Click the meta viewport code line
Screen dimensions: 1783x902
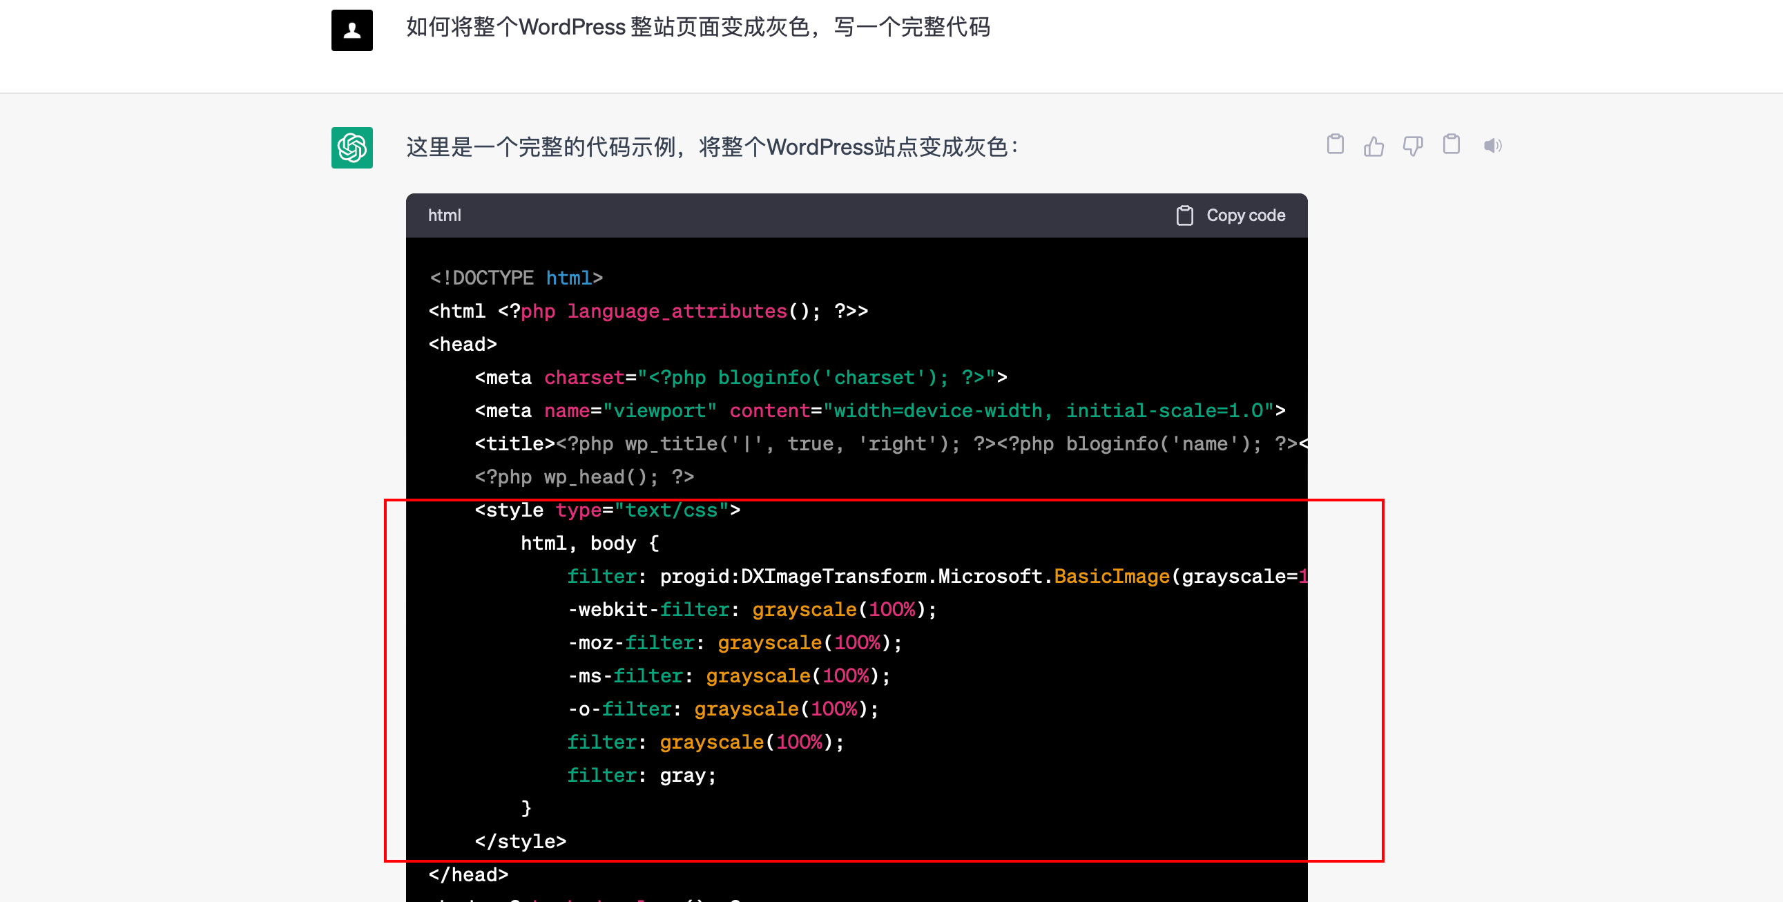pos(880,411)
